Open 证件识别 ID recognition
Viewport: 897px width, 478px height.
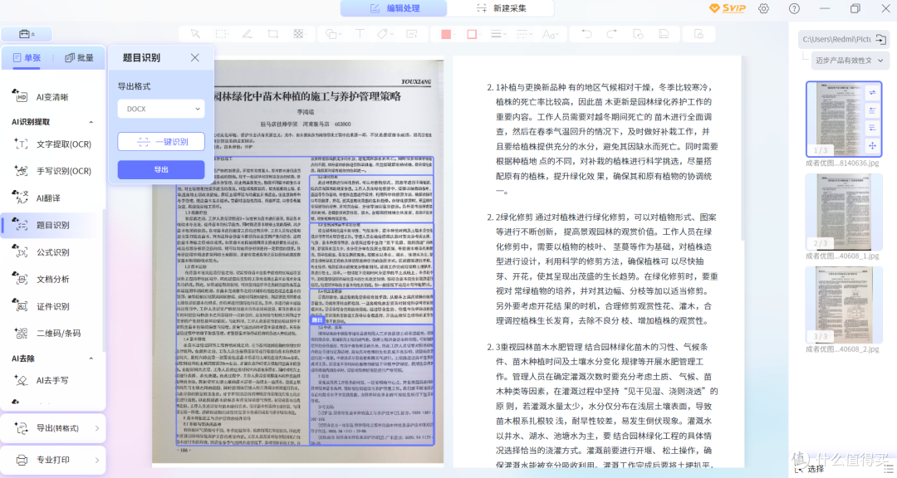pyautogui.click(x=52, y=306)
